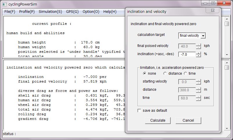This screenshot has width=233, height=140.
Task: Click the final poised velocity input field
Action: point(187,46)
